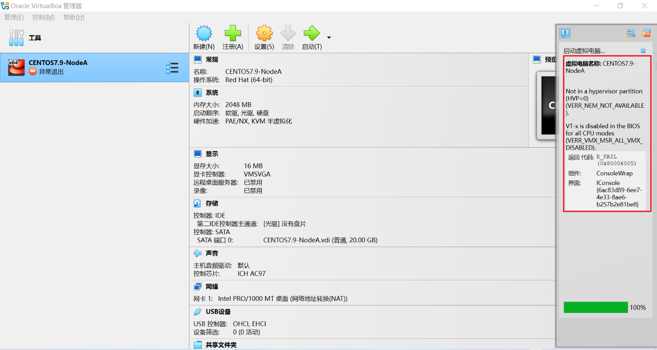Screen dimensions: 657x350
Task: Click the 声音 Audio section icon
Action: click(x=198, y=253)
